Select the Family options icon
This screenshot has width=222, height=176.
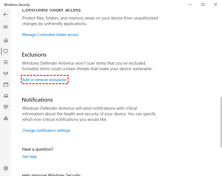pos(6,118)
